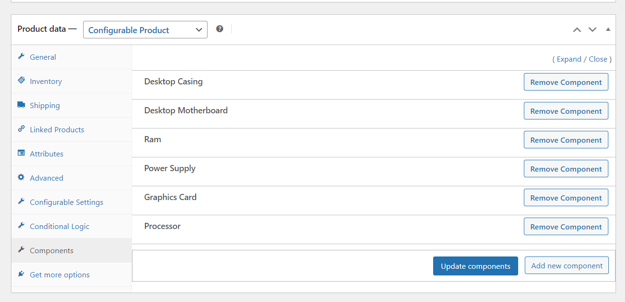The height and width of the screenshot is (302, 625).
Task: Collapse the Product data panel with the triangle toggle
Action: pyautogui.click(x=608, y=29)
